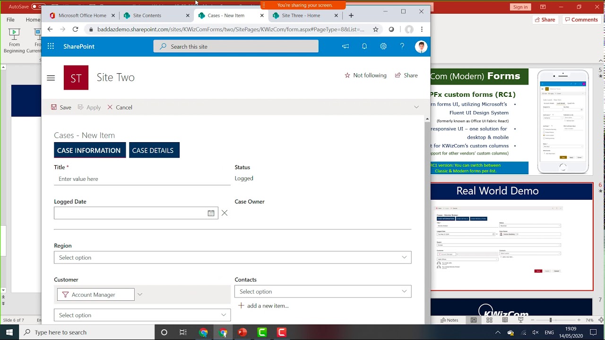Open a new Chrome tab
Image resolution: width=605 pixels, height=340 pixels.
(351, 16)
